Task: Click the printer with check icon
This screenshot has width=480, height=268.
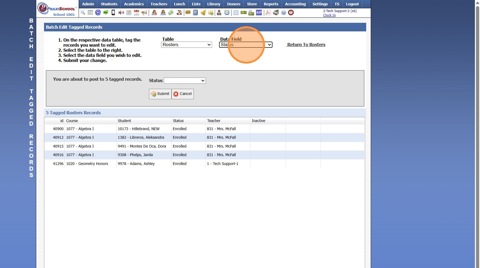Action: [x=251, y=13]
